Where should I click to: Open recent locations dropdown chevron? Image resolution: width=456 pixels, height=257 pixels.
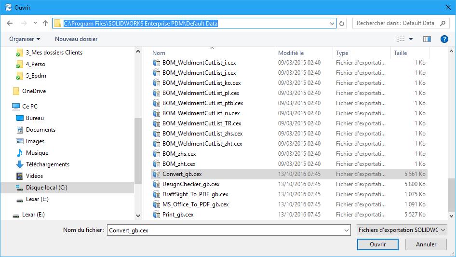click(x=35, y=23)
